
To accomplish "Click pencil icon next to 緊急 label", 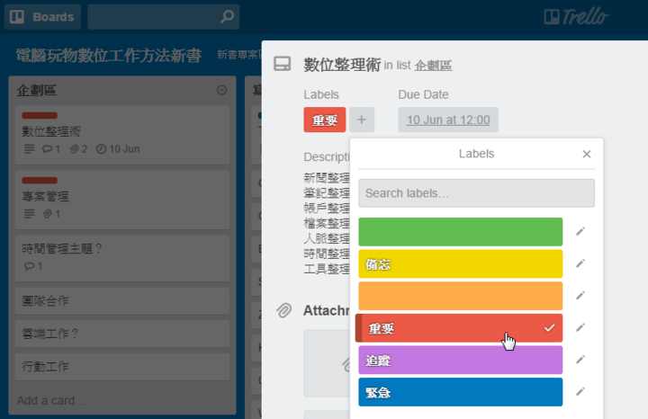I will point(580,392).
